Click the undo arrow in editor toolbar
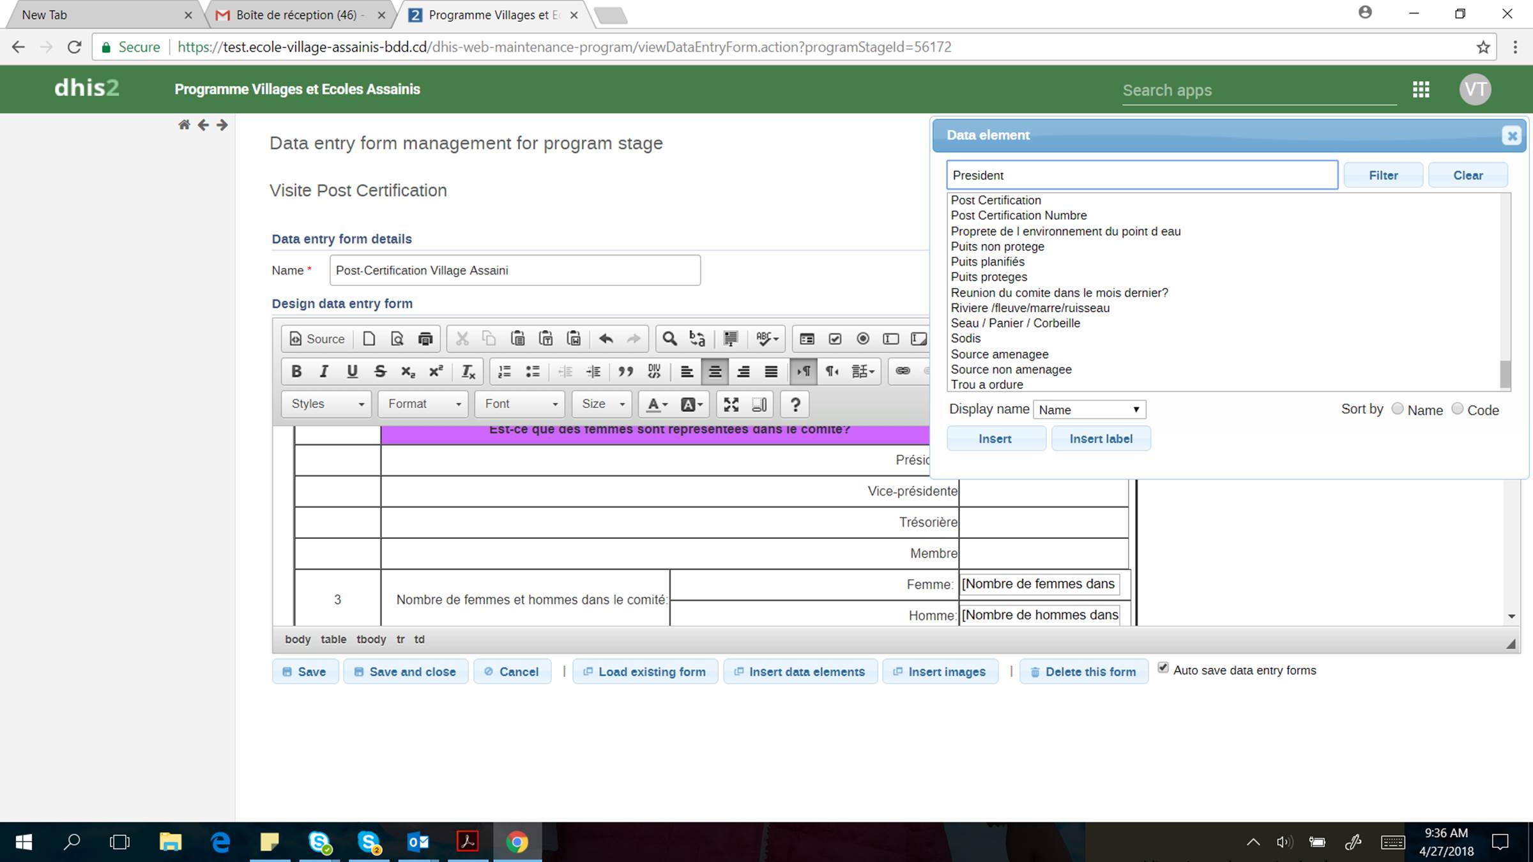1533x862 pixels. 606,339
